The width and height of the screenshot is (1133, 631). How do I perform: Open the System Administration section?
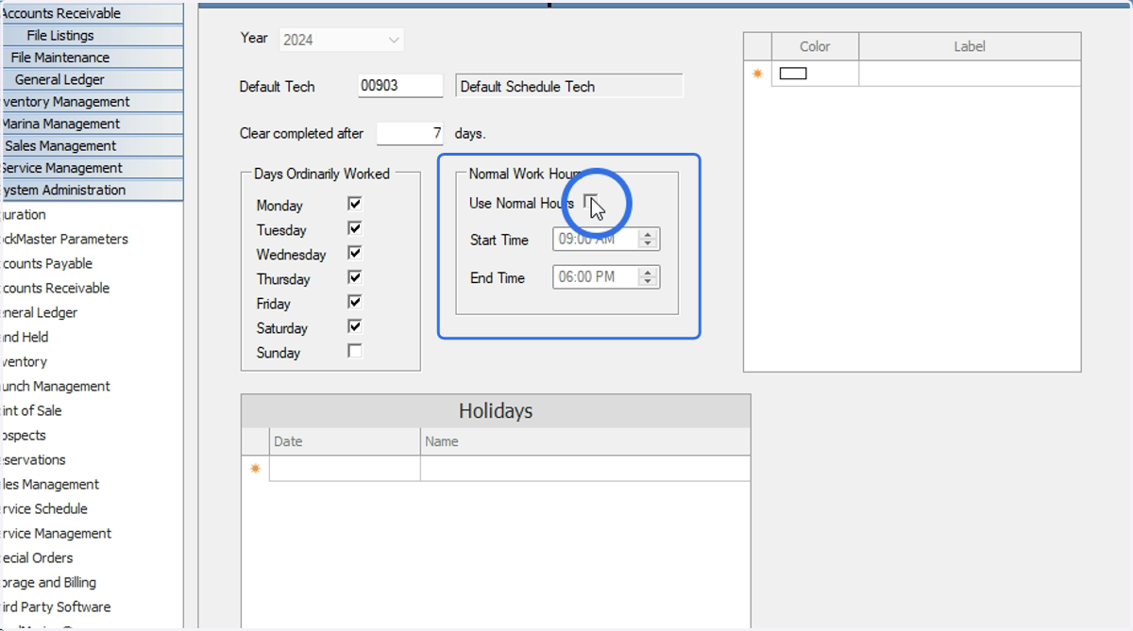tap(91, 190)
